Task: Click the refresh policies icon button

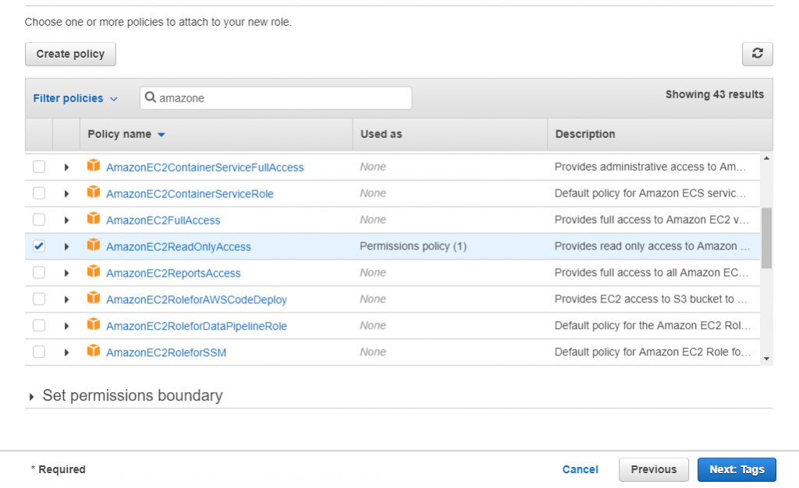Action: 757,54
